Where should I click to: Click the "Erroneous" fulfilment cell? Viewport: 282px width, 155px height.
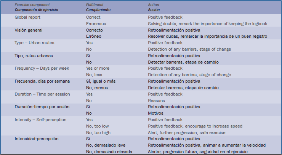[96, 24]
